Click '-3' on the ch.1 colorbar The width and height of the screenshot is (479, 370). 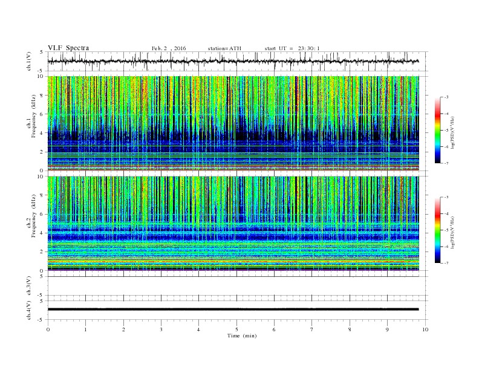[446, 97]
